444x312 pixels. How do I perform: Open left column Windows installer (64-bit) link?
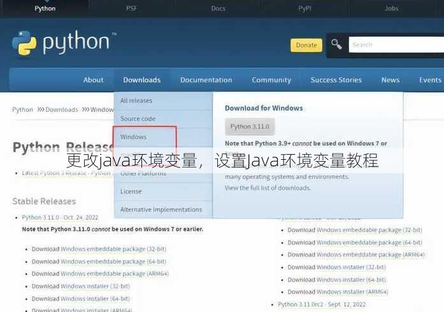point(95,299)
